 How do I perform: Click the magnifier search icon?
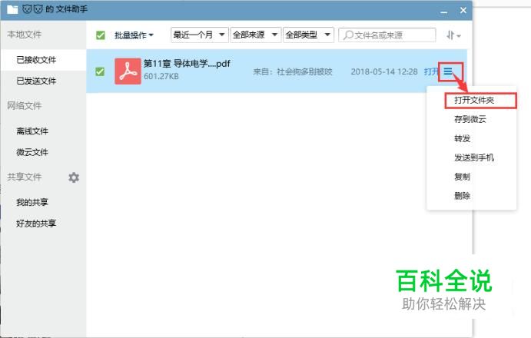click(348, 35)
